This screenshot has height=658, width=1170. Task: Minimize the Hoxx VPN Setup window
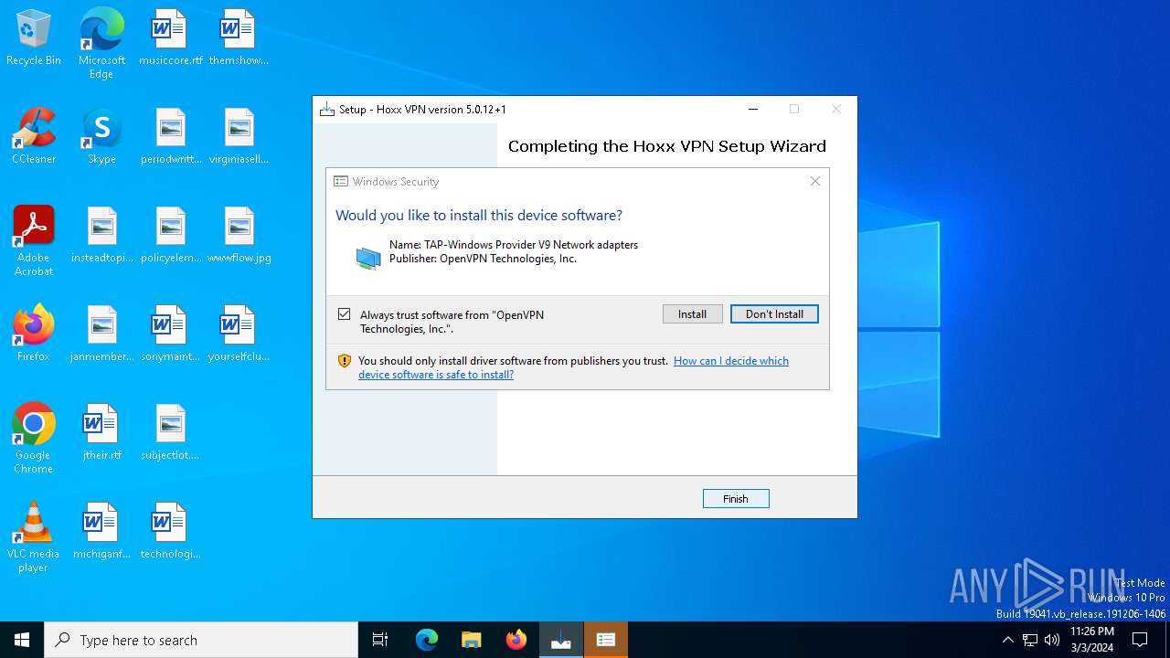(753, 109)
